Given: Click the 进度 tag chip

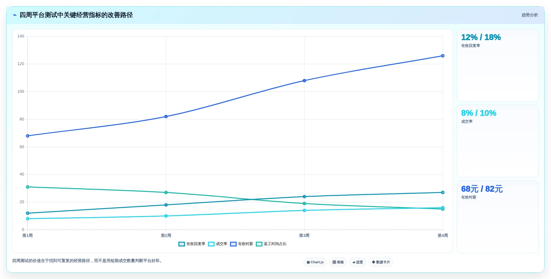Looking at the screenshot, I should (358, 262).
